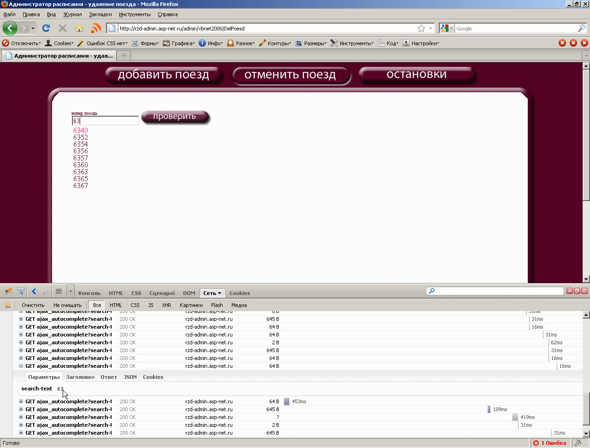The height and width of the screenshot is (448, 590).
Task: Click the 'проверить' button
Action: (175, 117)
